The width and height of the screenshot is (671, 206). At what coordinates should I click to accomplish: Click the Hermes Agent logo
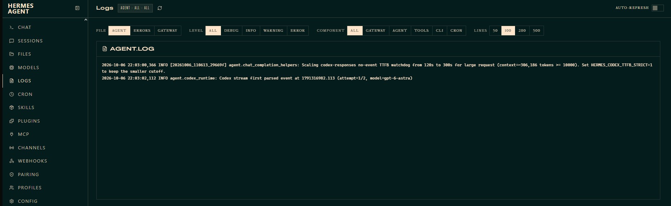coord(21,9)
